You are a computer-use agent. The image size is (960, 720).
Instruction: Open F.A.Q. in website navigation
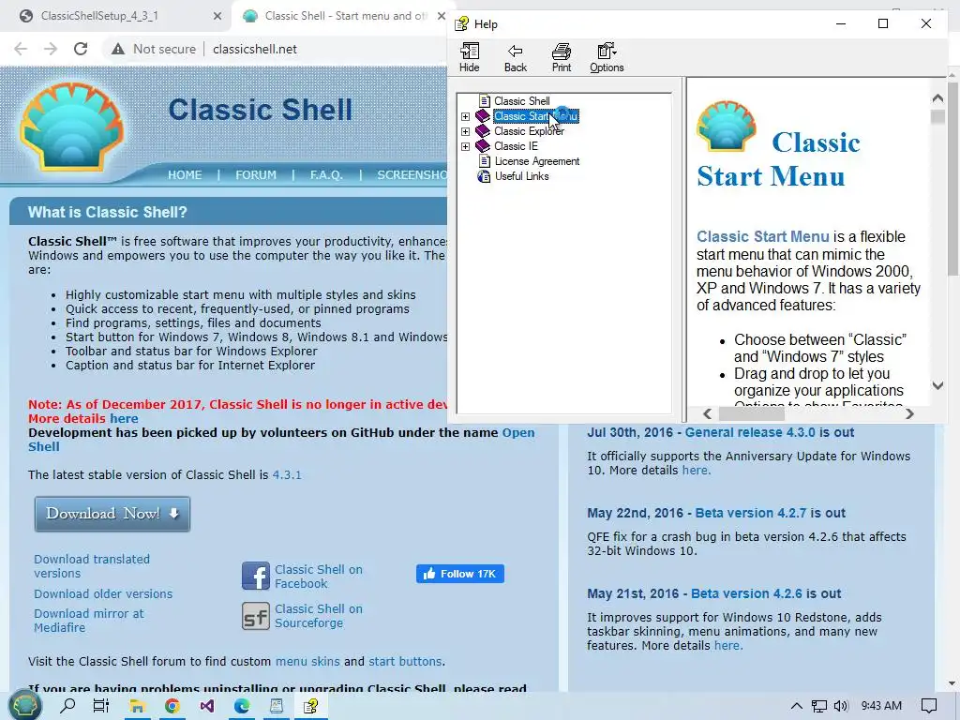coord(326,175)
